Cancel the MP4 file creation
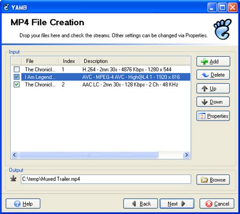This screenshot has height=214, width=240. tap(217, 204)
